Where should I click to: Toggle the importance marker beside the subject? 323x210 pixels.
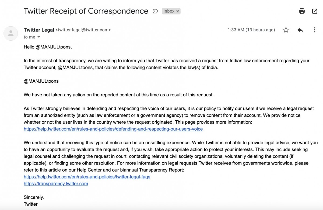[155, 11]
